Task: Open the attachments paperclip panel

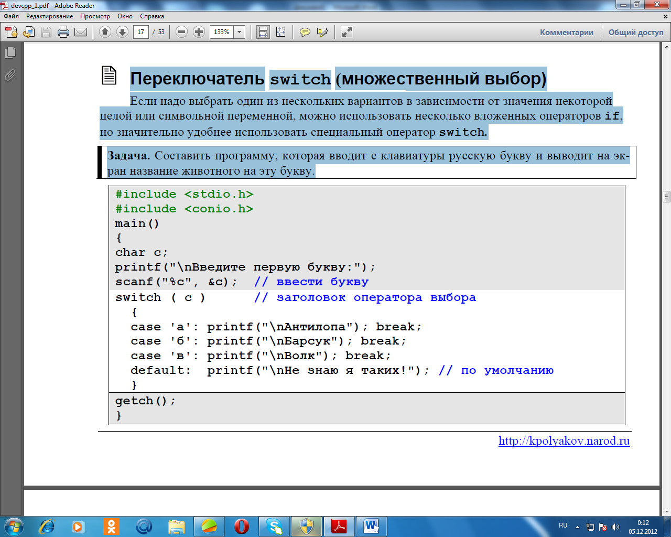Action: (10, 76)
